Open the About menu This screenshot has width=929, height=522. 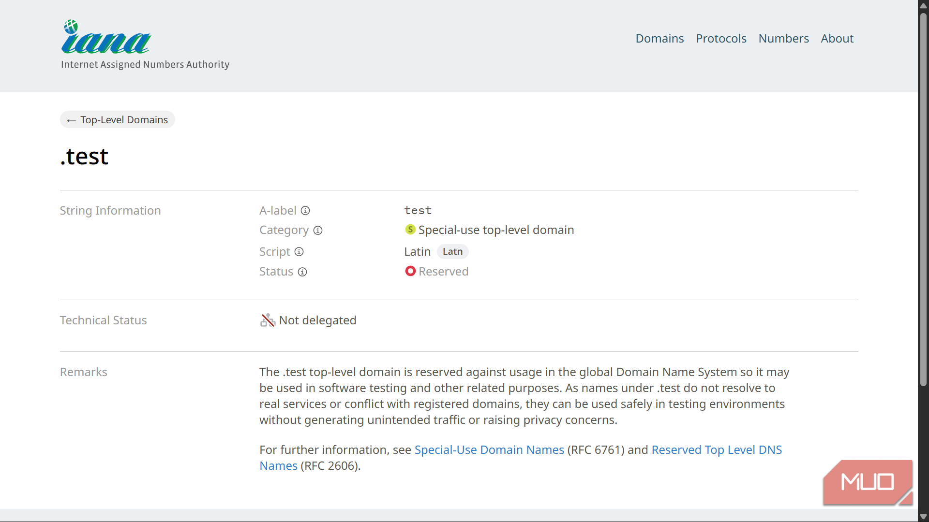click(837, 39)
